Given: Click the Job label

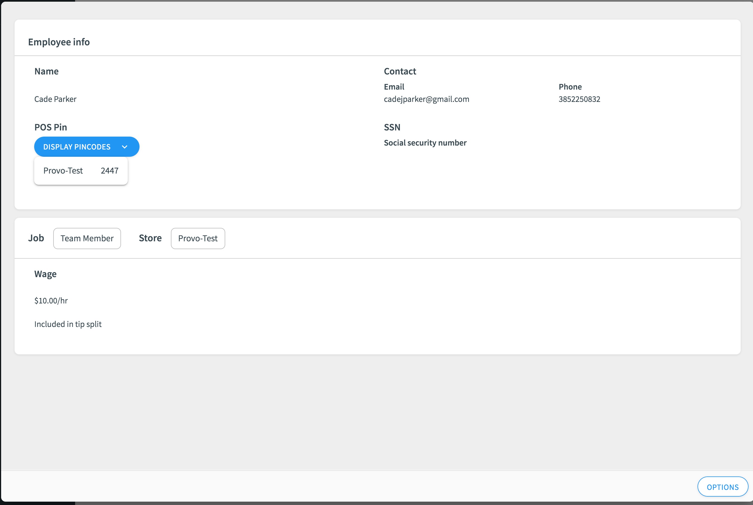Looking at the screenshot, I should (36, 238).
